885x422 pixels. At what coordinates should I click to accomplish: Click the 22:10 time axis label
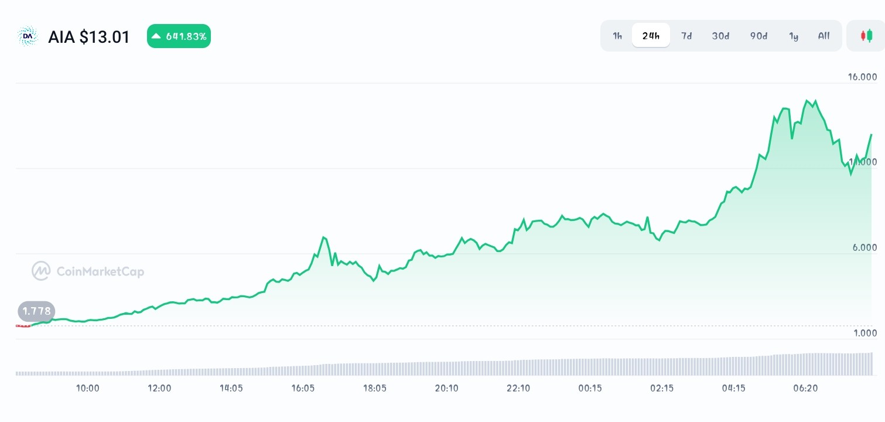pos(518,388)
